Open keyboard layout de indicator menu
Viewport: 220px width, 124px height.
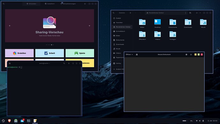192,121
